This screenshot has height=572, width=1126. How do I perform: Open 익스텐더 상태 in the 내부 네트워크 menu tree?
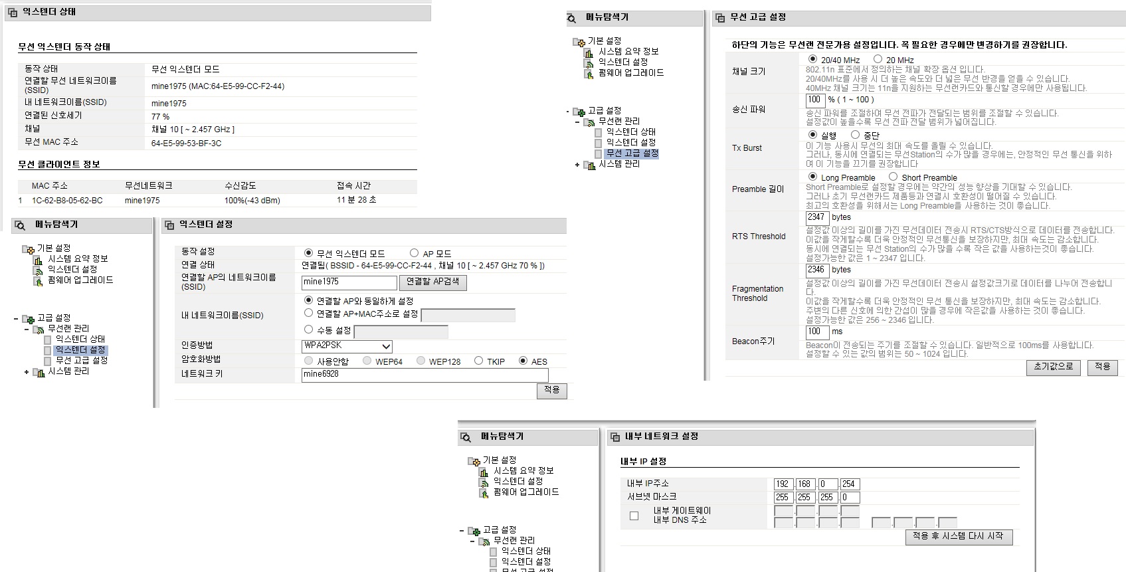525,551
